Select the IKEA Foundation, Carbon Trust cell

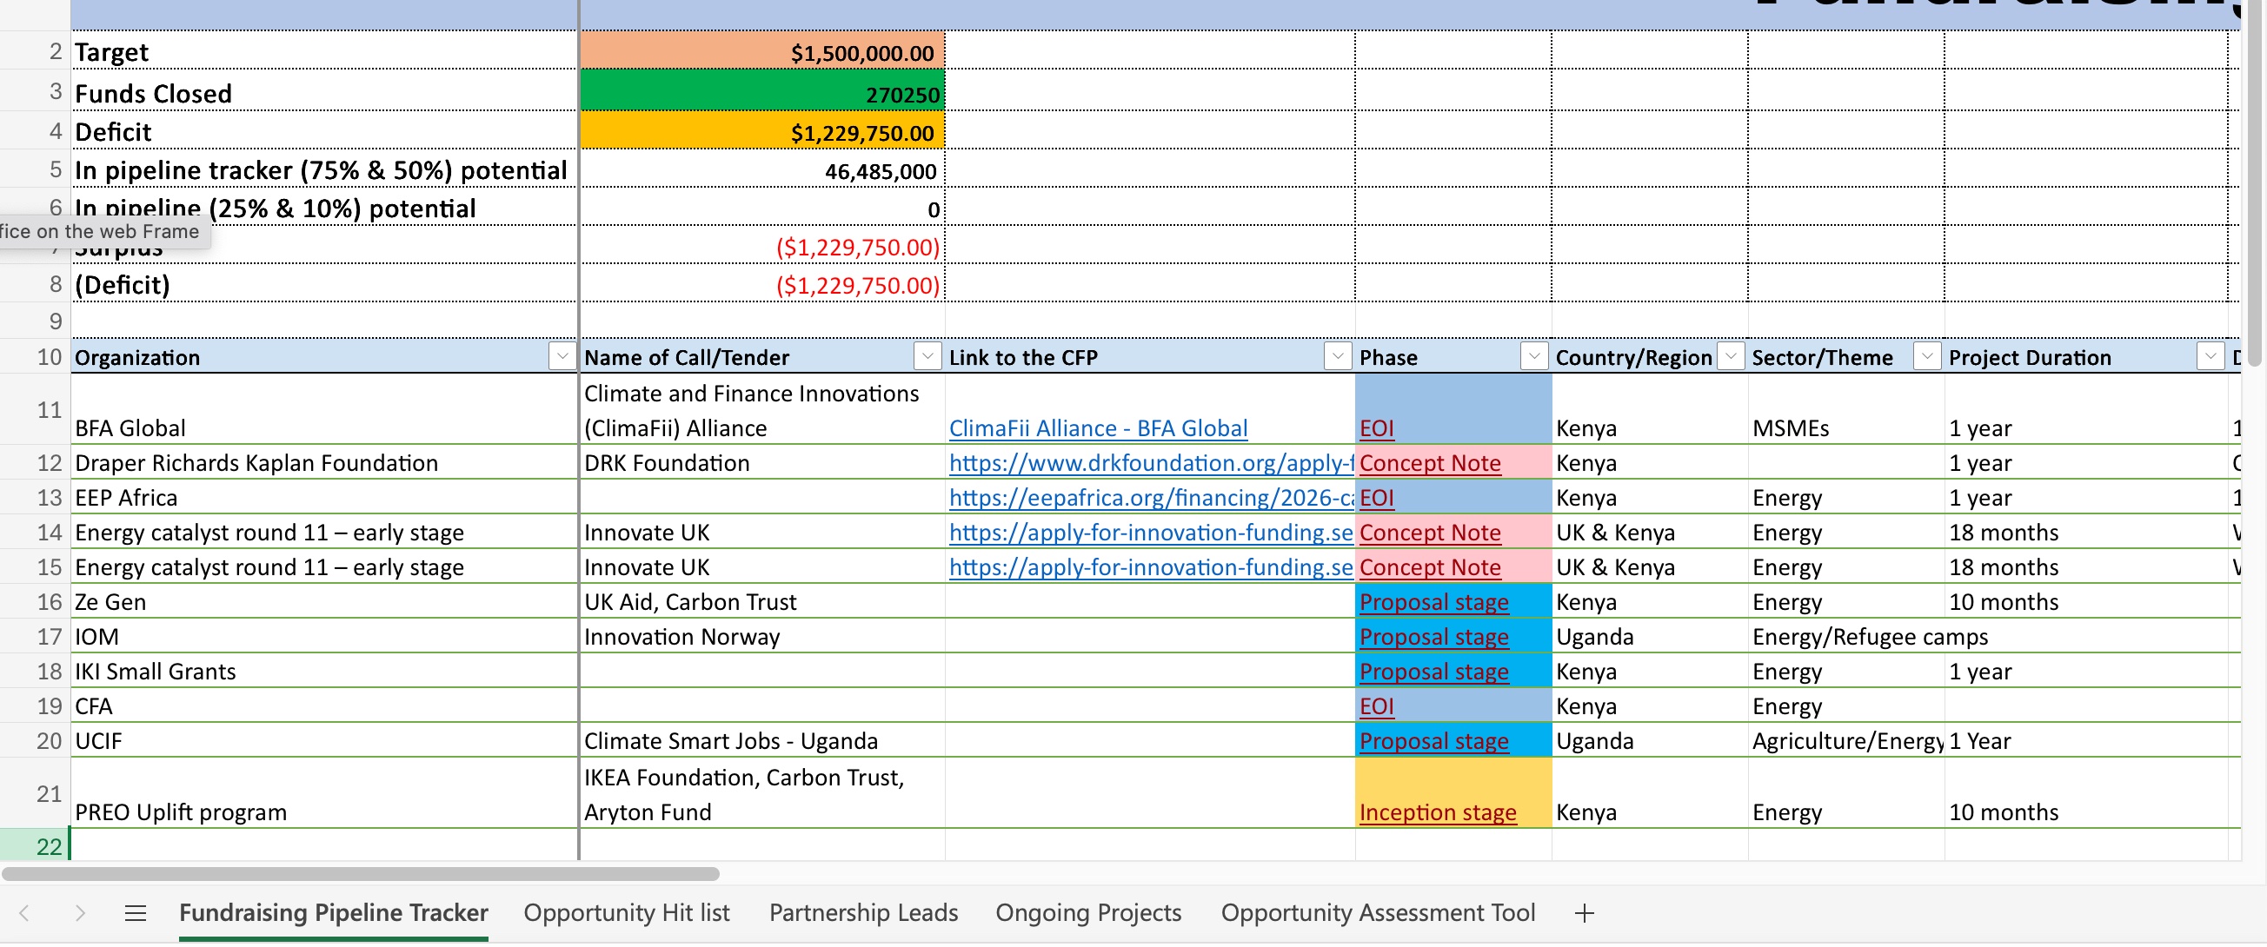[762, 795]
